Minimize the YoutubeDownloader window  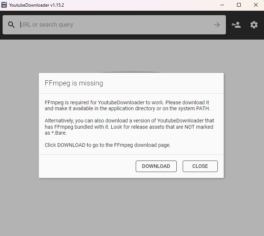[222, 5]
